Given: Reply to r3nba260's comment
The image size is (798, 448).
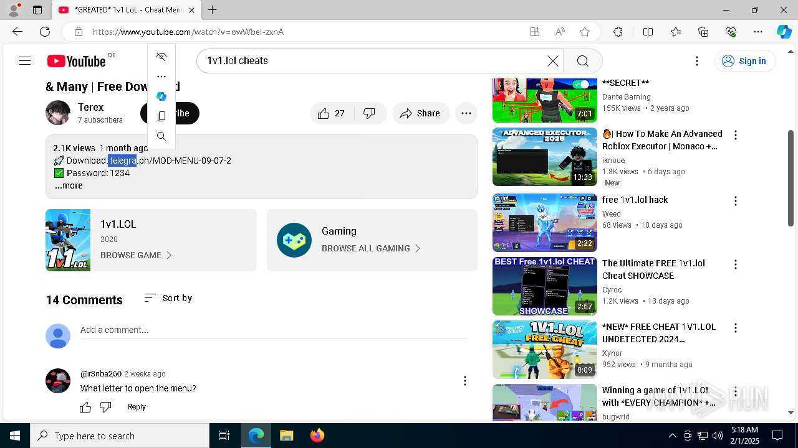Looking at the screenshot, I should click(x=137, y=407).
